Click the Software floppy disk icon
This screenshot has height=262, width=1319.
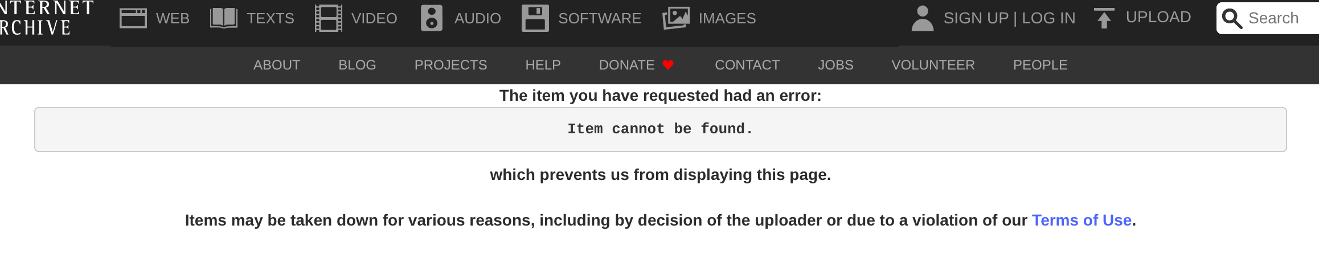coord(535,18)
